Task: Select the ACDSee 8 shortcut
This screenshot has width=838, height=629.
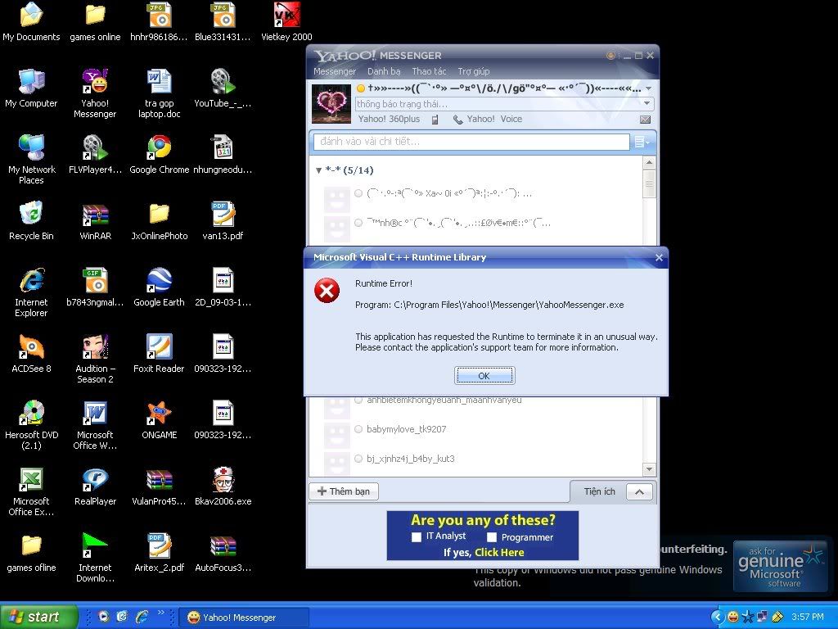Action: click(x=31, y=354)
